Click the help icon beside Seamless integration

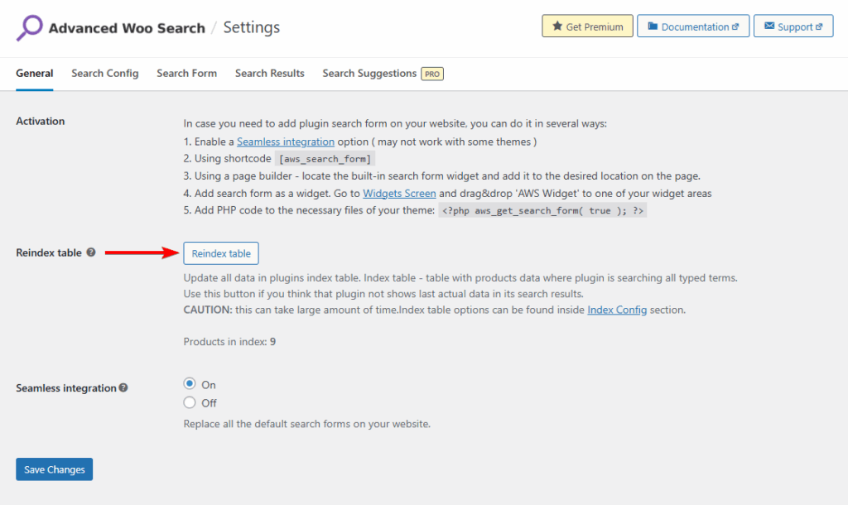[x=122, y=387]
